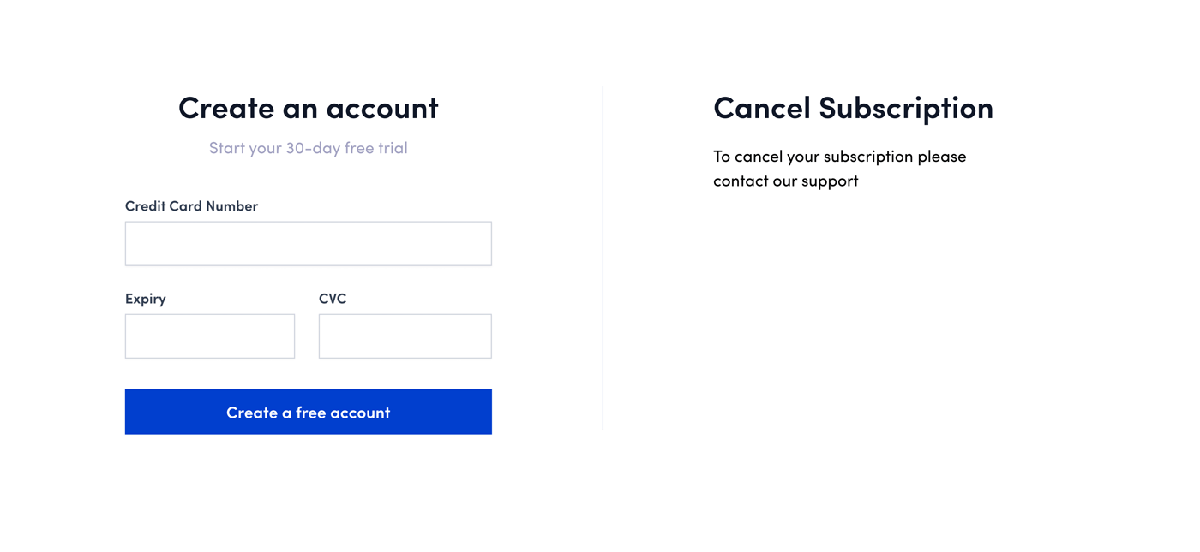Click the 'contact our support' text
This screenshot has height=552, width=1200.
(785, 181)
